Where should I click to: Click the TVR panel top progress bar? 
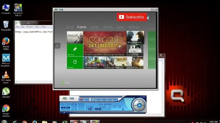point(100,96)
